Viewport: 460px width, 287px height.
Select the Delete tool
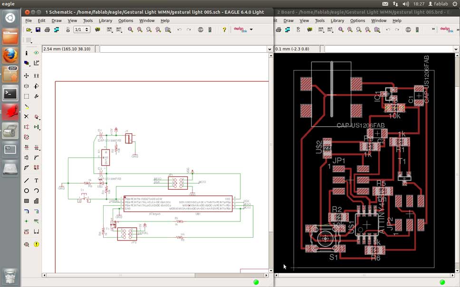point(27,116)
